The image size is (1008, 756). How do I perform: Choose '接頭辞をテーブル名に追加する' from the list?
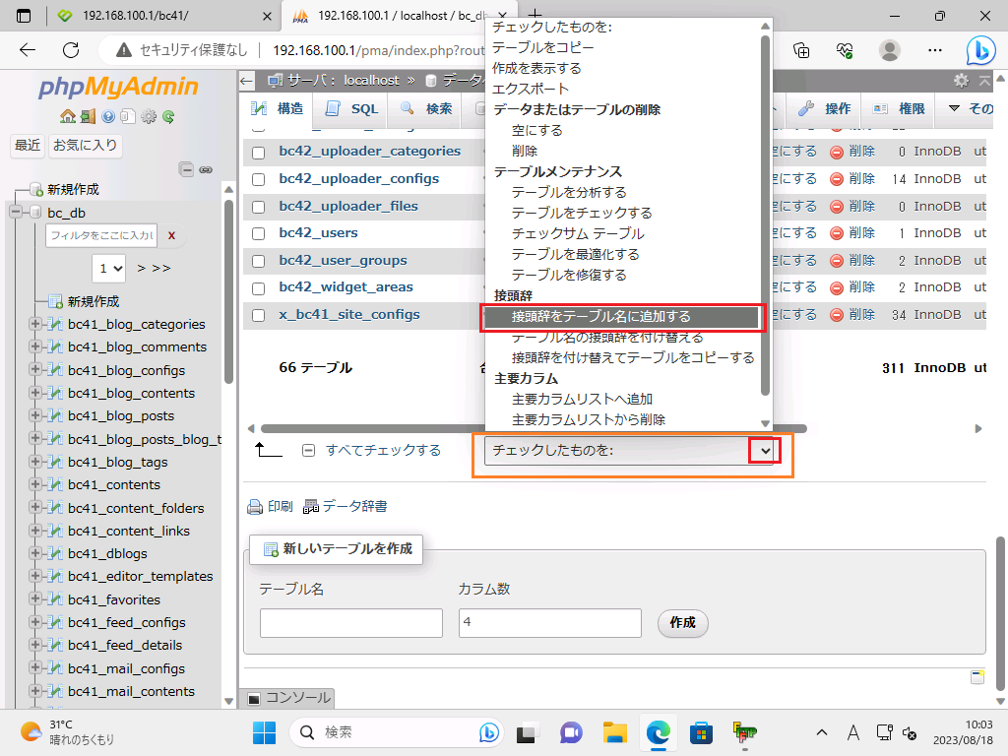(620, 317)
